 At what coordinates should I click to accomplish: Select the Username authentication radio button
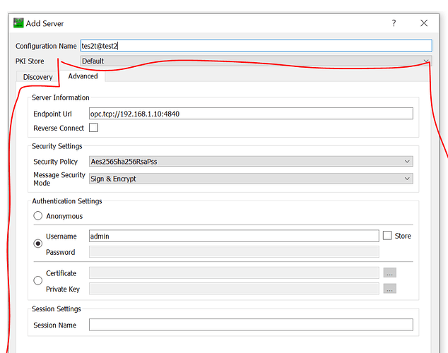click(x=37, y=244)
